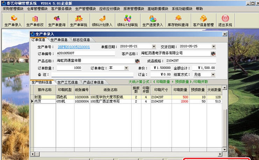Click lookup icon beside 客户名称 field

[213, 53]
